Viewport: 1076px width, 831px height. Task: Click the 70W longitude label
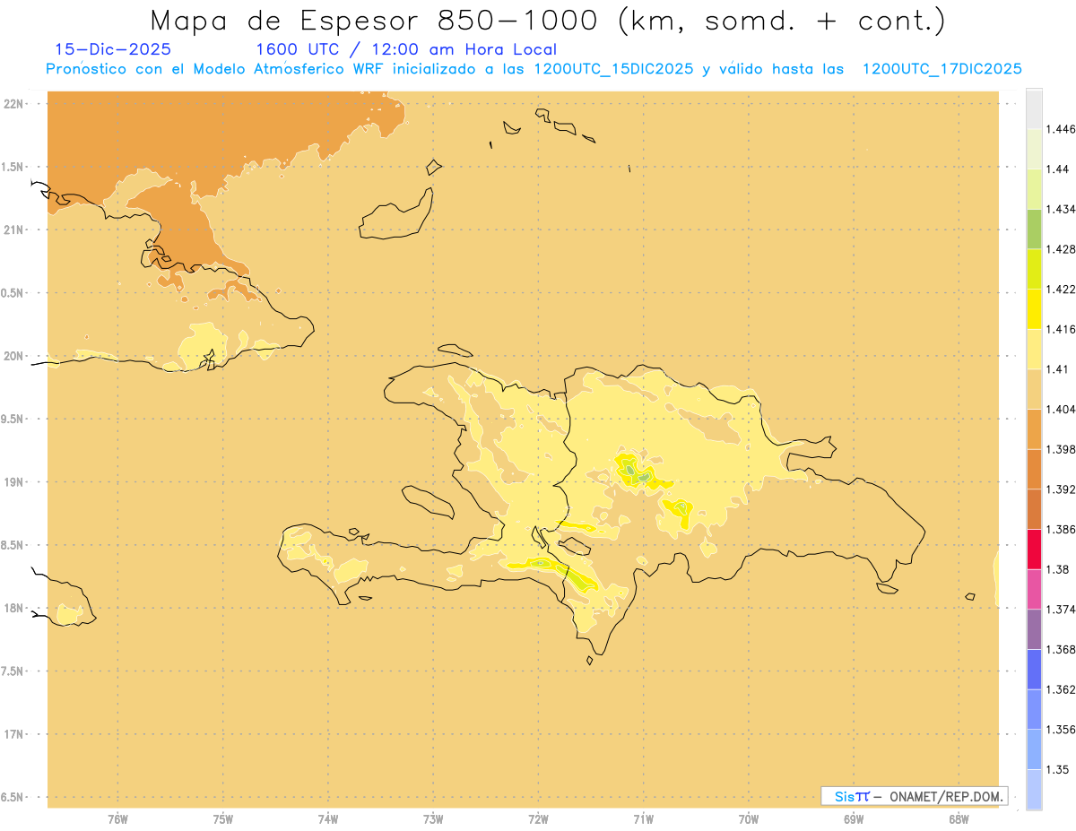tap(749, 818)
